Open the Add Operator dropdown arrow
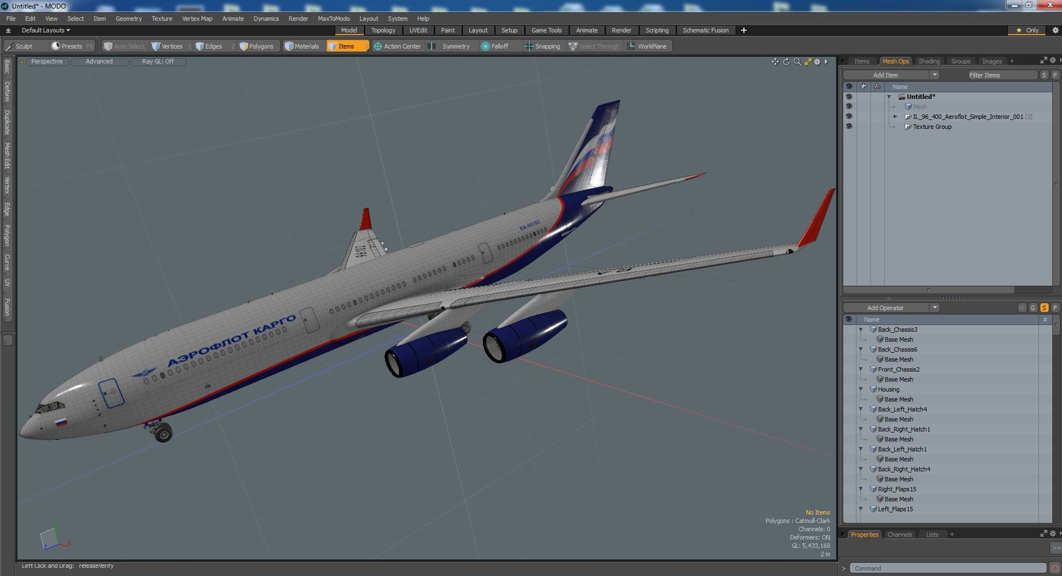The height and width of the screenshot is (576, 1062). click(935, 308)
